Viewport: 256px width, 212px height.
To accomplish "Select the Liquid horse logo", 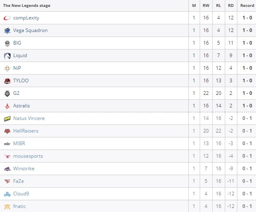I will click(x=7, y=56).
